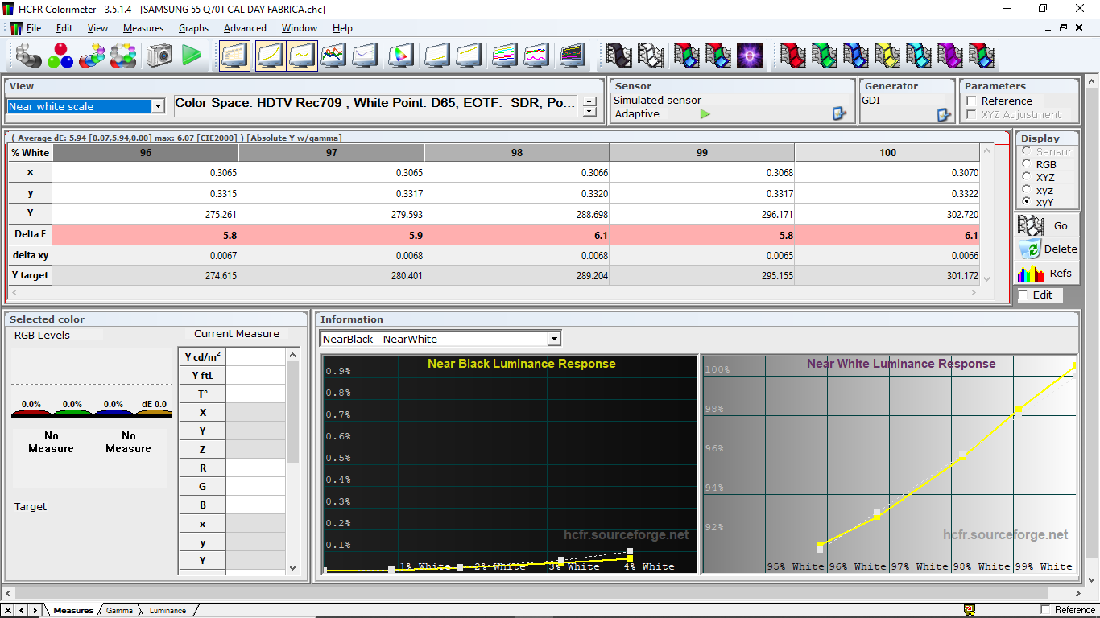1100x618 pixels.
Task: Click the yellow film strip icon
Action: [887, 56]
